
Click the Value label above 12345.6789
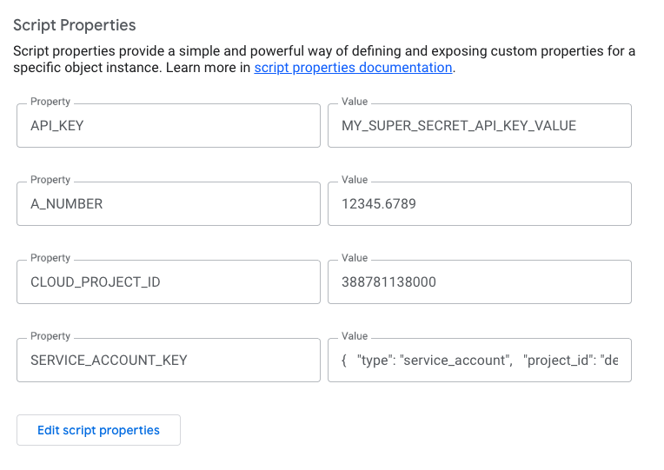pos(355,180)
